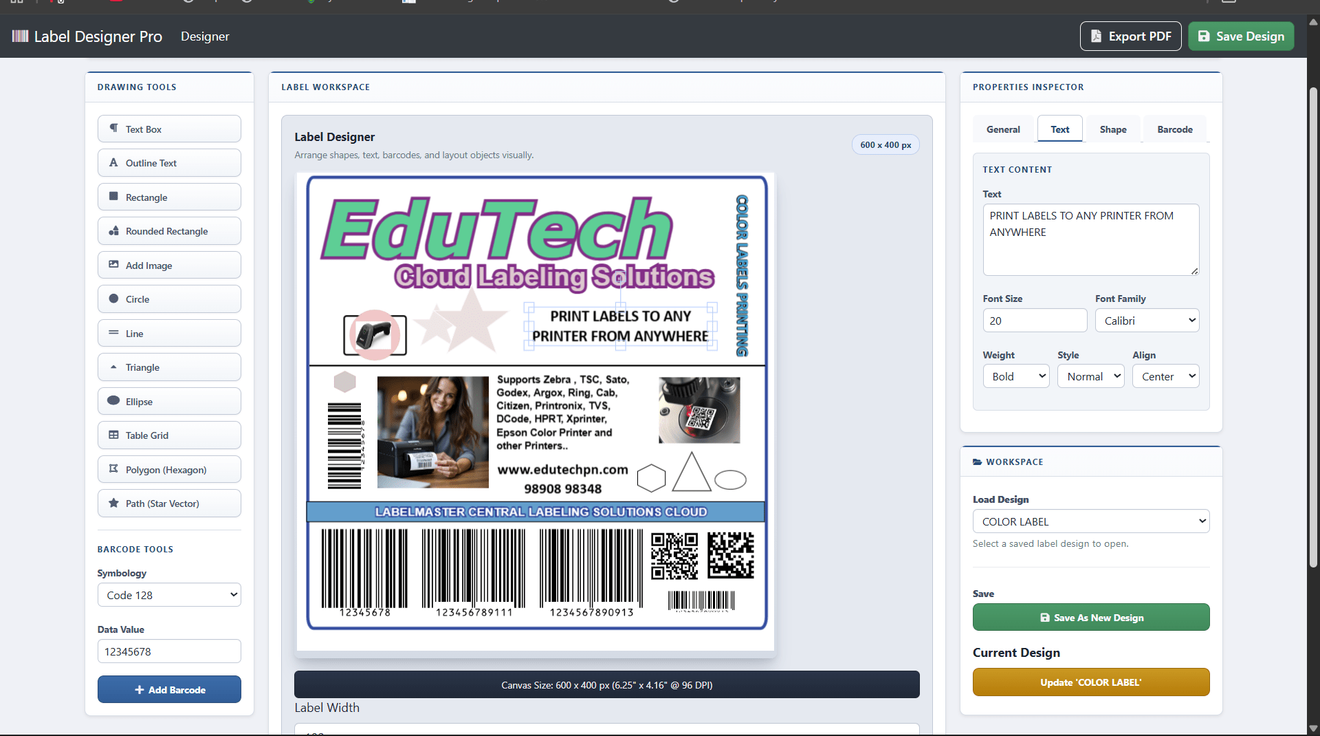1320x736 pixels.
Task: Open the Designer navigation item
Action: click(205, 36)
